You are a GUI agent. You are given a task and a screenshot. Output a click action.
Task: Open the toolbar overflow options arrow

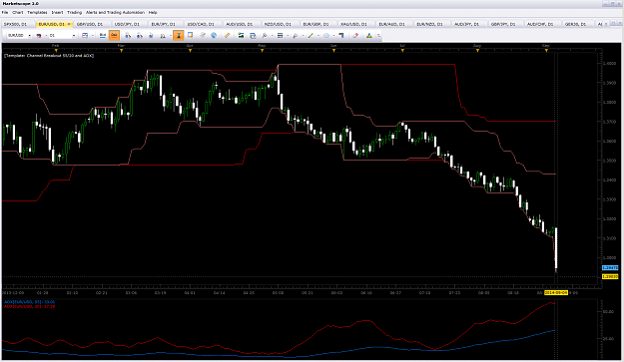click(x=378, y=35)
